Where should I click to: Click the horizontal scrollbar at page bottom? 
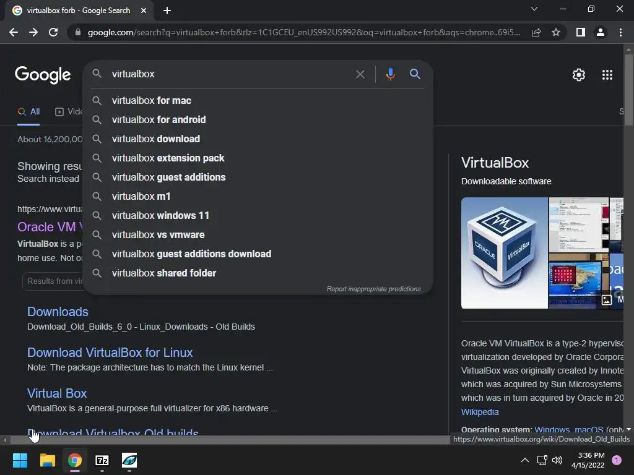coord(230,440)
